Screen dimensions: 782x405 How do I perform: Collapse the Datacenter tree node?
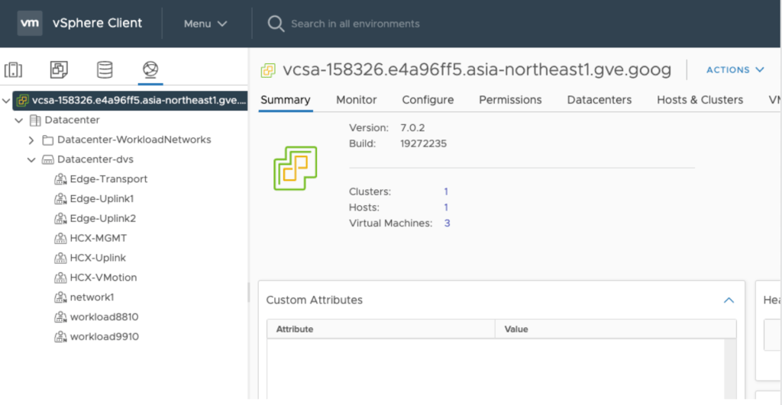[18, 121]
